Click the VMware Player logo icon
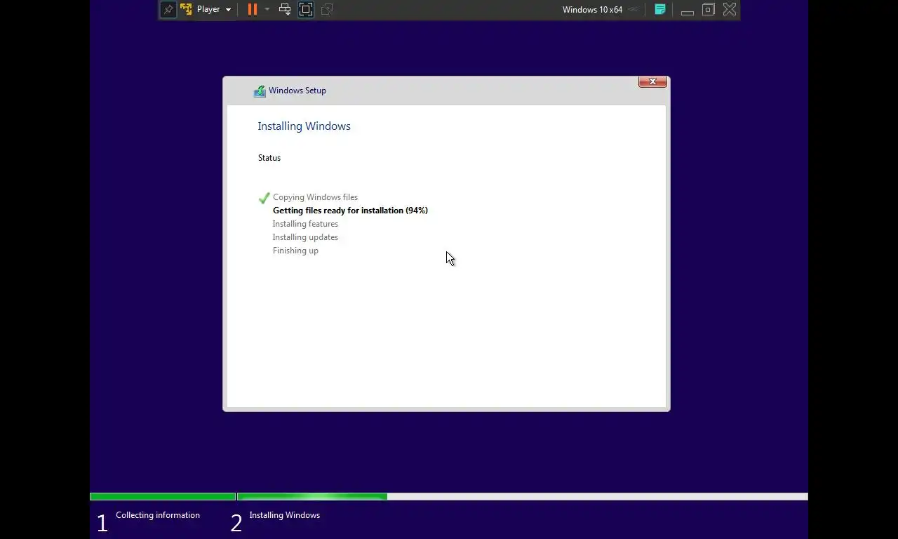898x539 pixels. [x=186, y=10]
